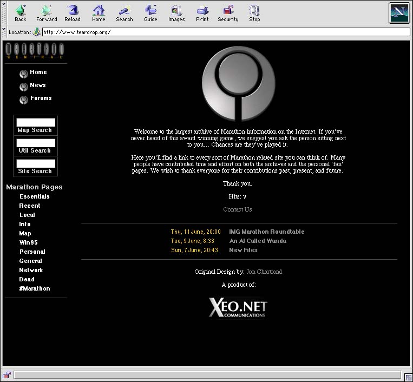
Task: Open the Guide toolbar button
Action: click(150, 13)
